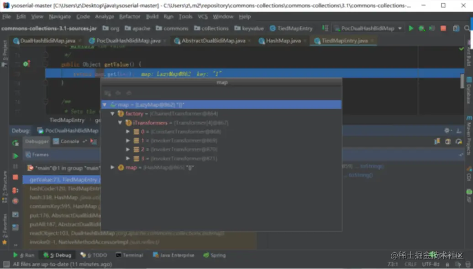The width and height of the screenshot is (473, 269).
Task: Click the UTF-8 encoding in status bar
Action: [431, 264]
